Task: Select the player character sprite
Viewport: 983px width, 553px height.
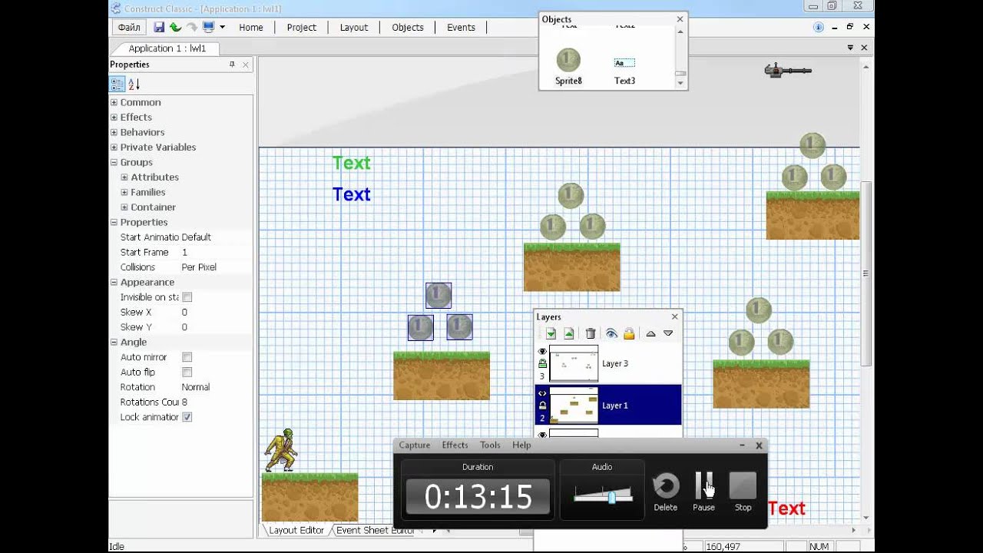Action: 280,450
